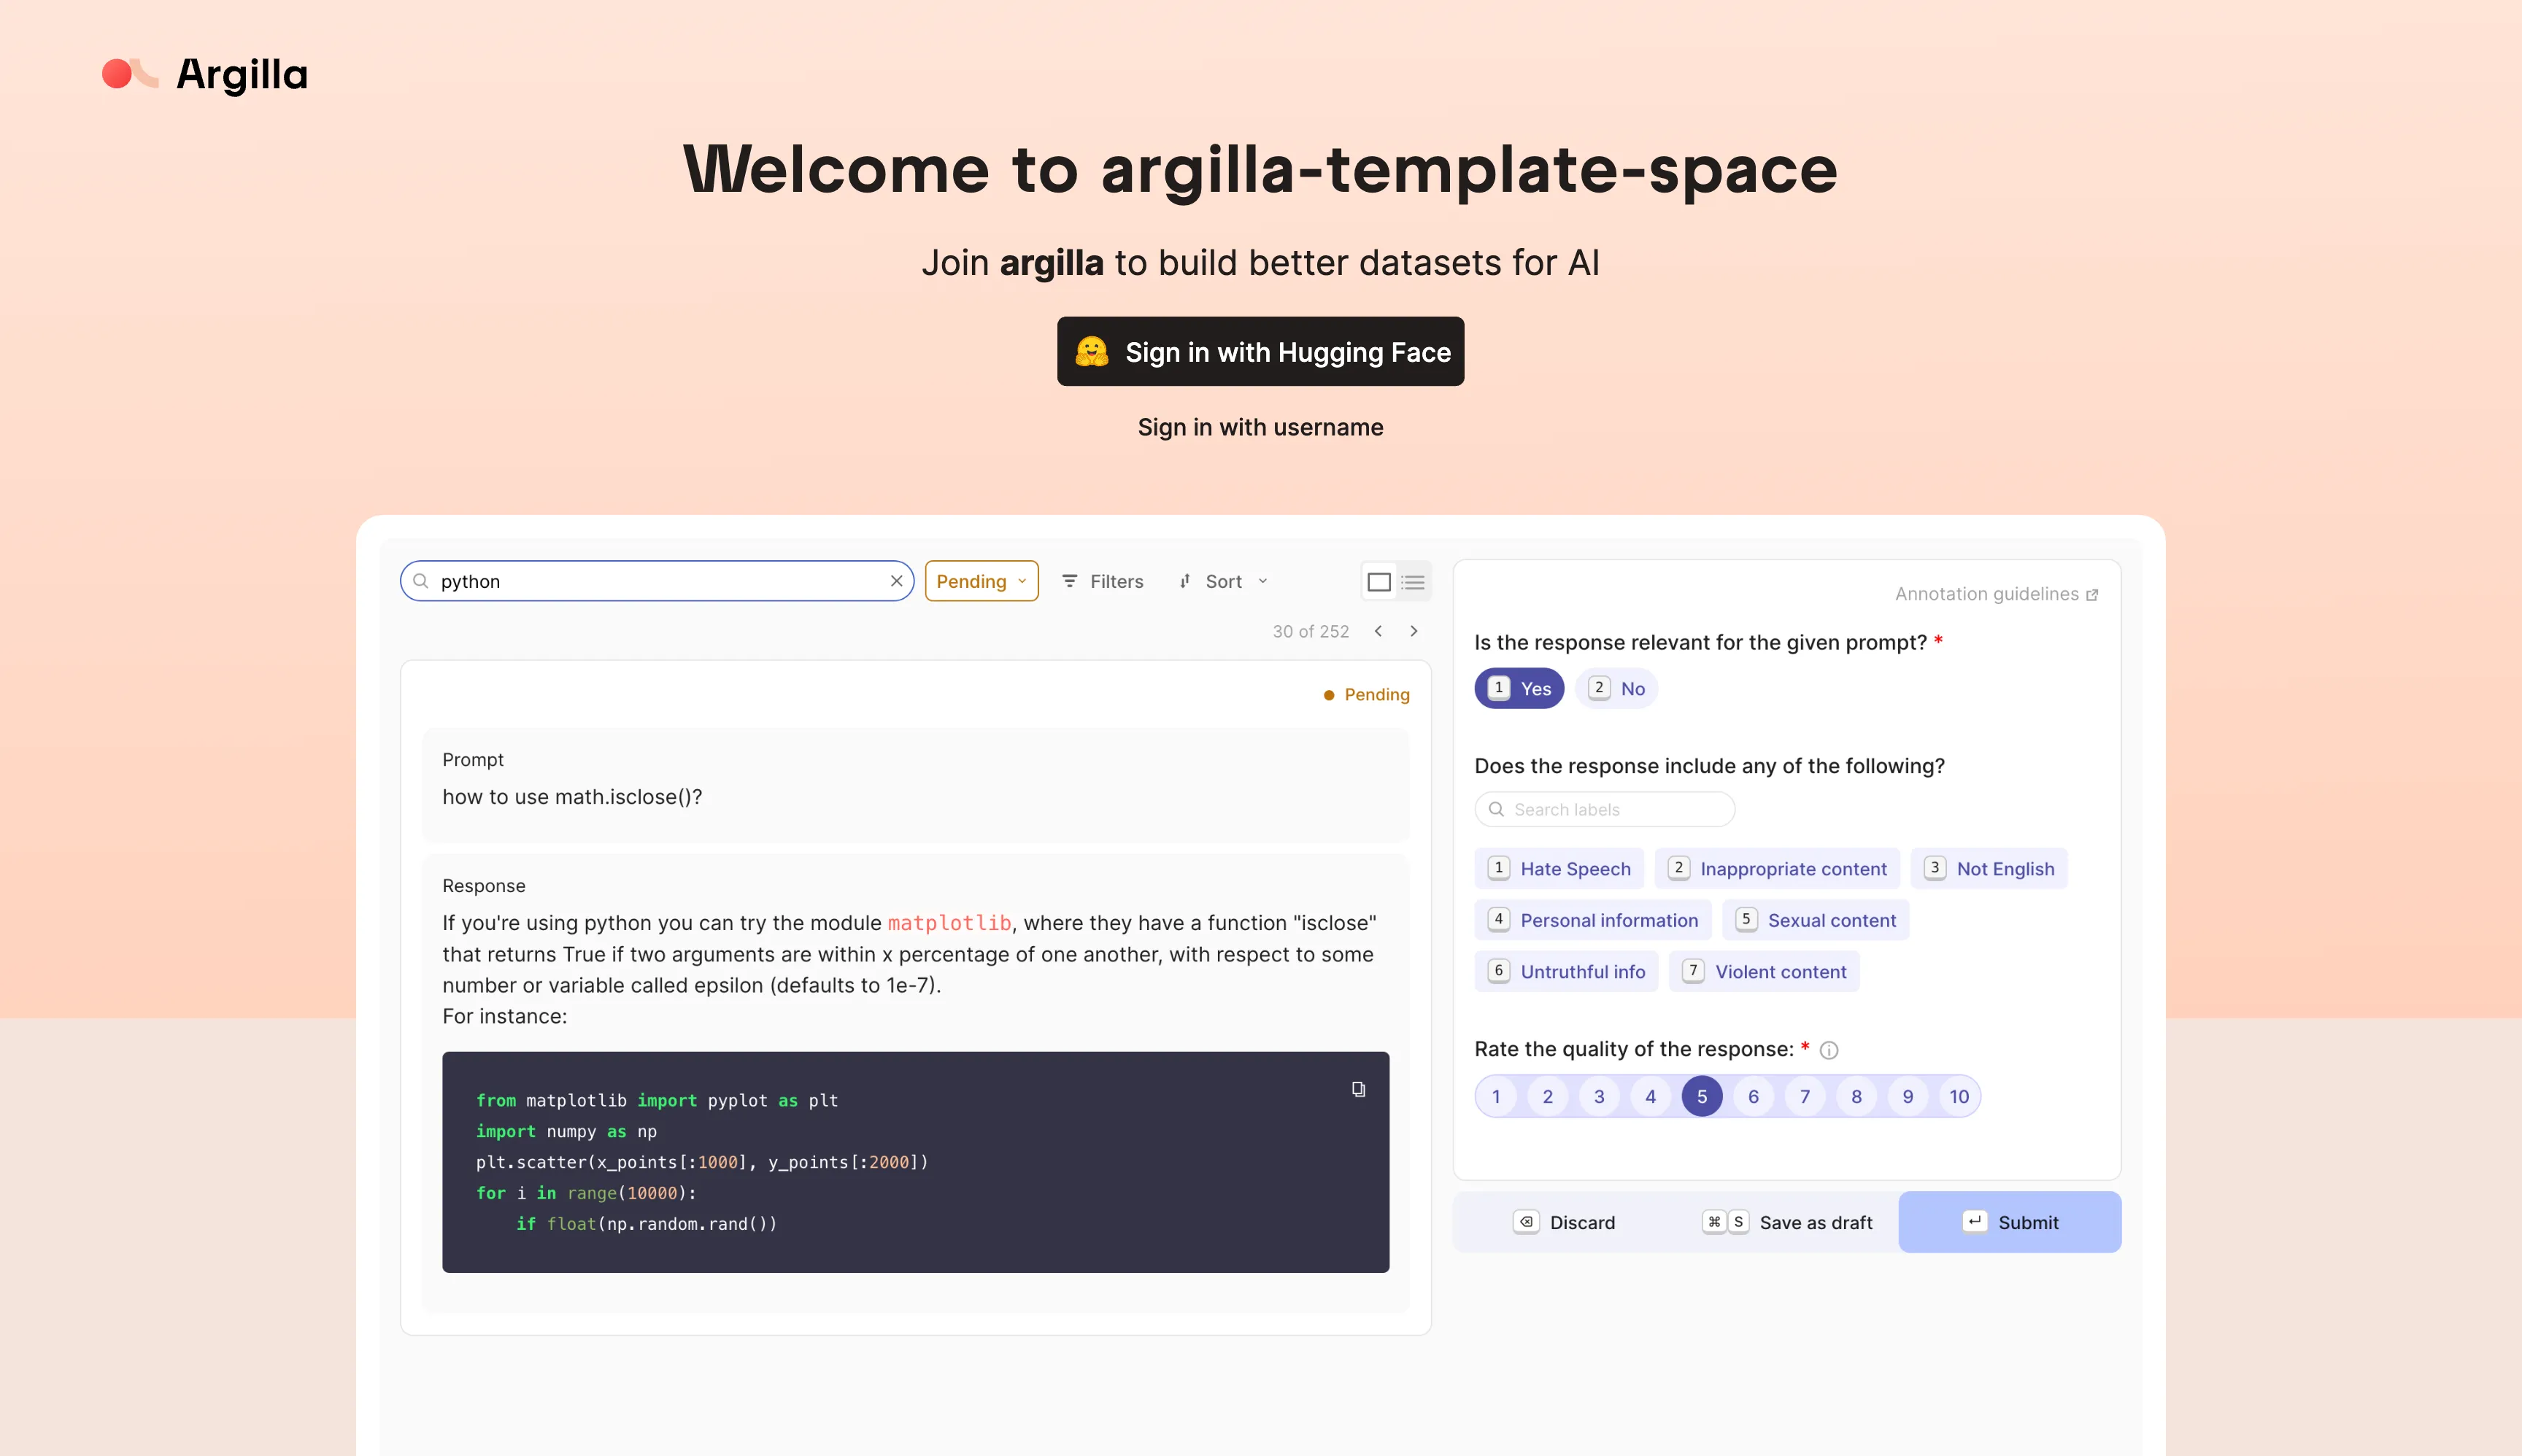Screen dimensions: 2522x1456
Task: Toggle the Hate Speech label
Action: (1562, 868)
